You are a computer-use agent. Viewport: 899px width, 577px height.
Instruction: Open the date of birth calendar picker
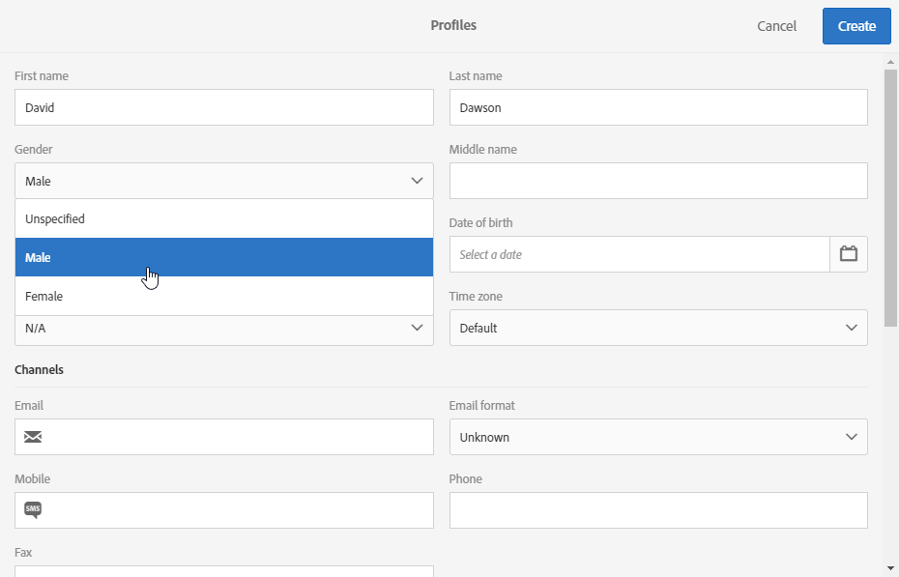[x=849, y=254]
